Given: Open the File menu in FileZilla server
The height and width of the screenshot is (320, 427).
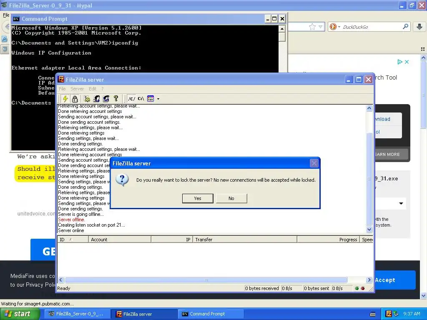Looking at the screenshot, I should click(x=62, y=89).
